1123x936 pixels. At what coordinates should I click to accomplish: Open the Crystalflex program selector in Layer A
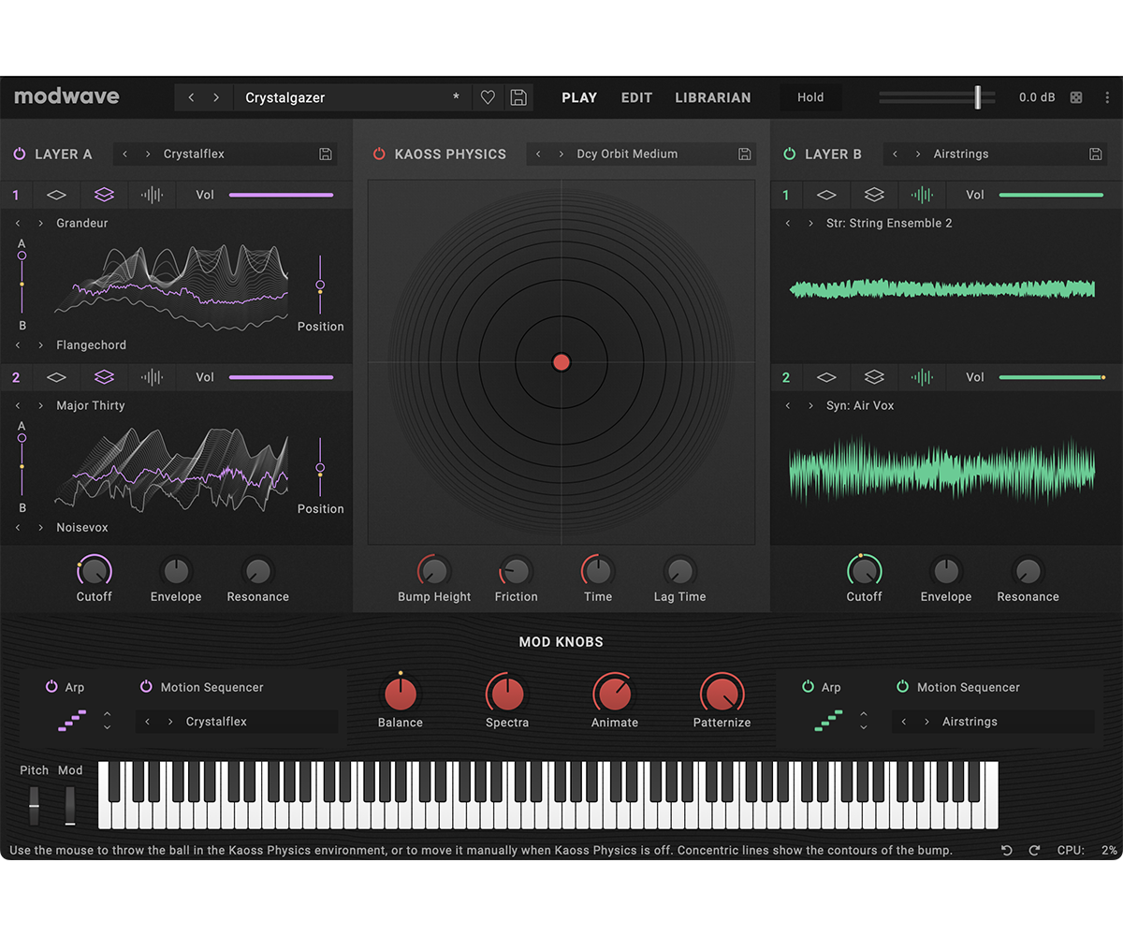point(194,154)
